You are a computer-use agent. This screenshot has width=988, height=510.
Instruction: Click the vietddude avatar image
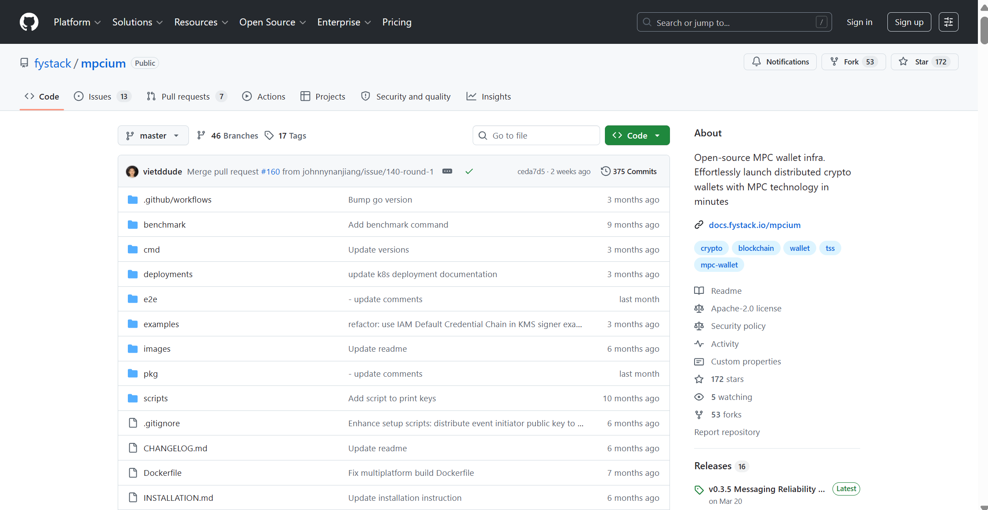click(x=132, y=171)
